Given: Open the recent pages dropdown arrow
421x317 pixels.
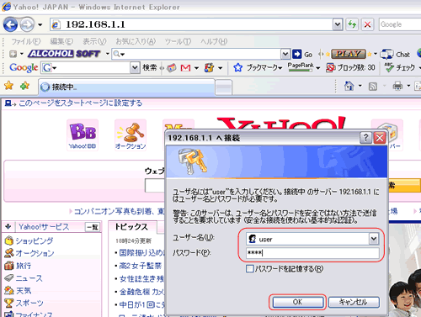Looking at the screenshot, I should click(x=40, y=25).
